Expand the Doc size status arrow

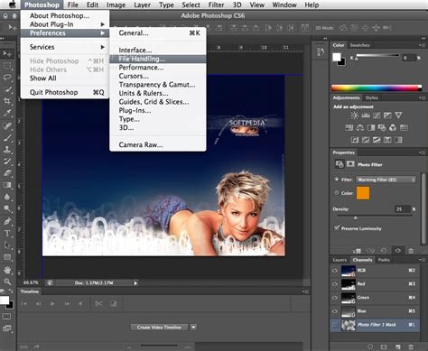[135, 283]
